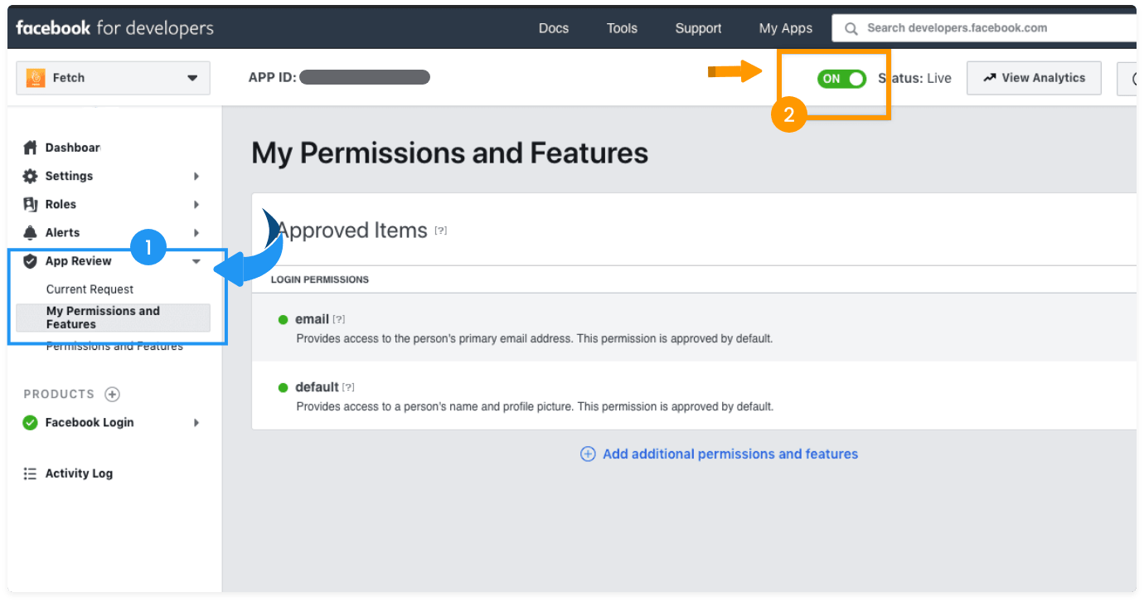Click the search magnifier icon

pos(851,28)
